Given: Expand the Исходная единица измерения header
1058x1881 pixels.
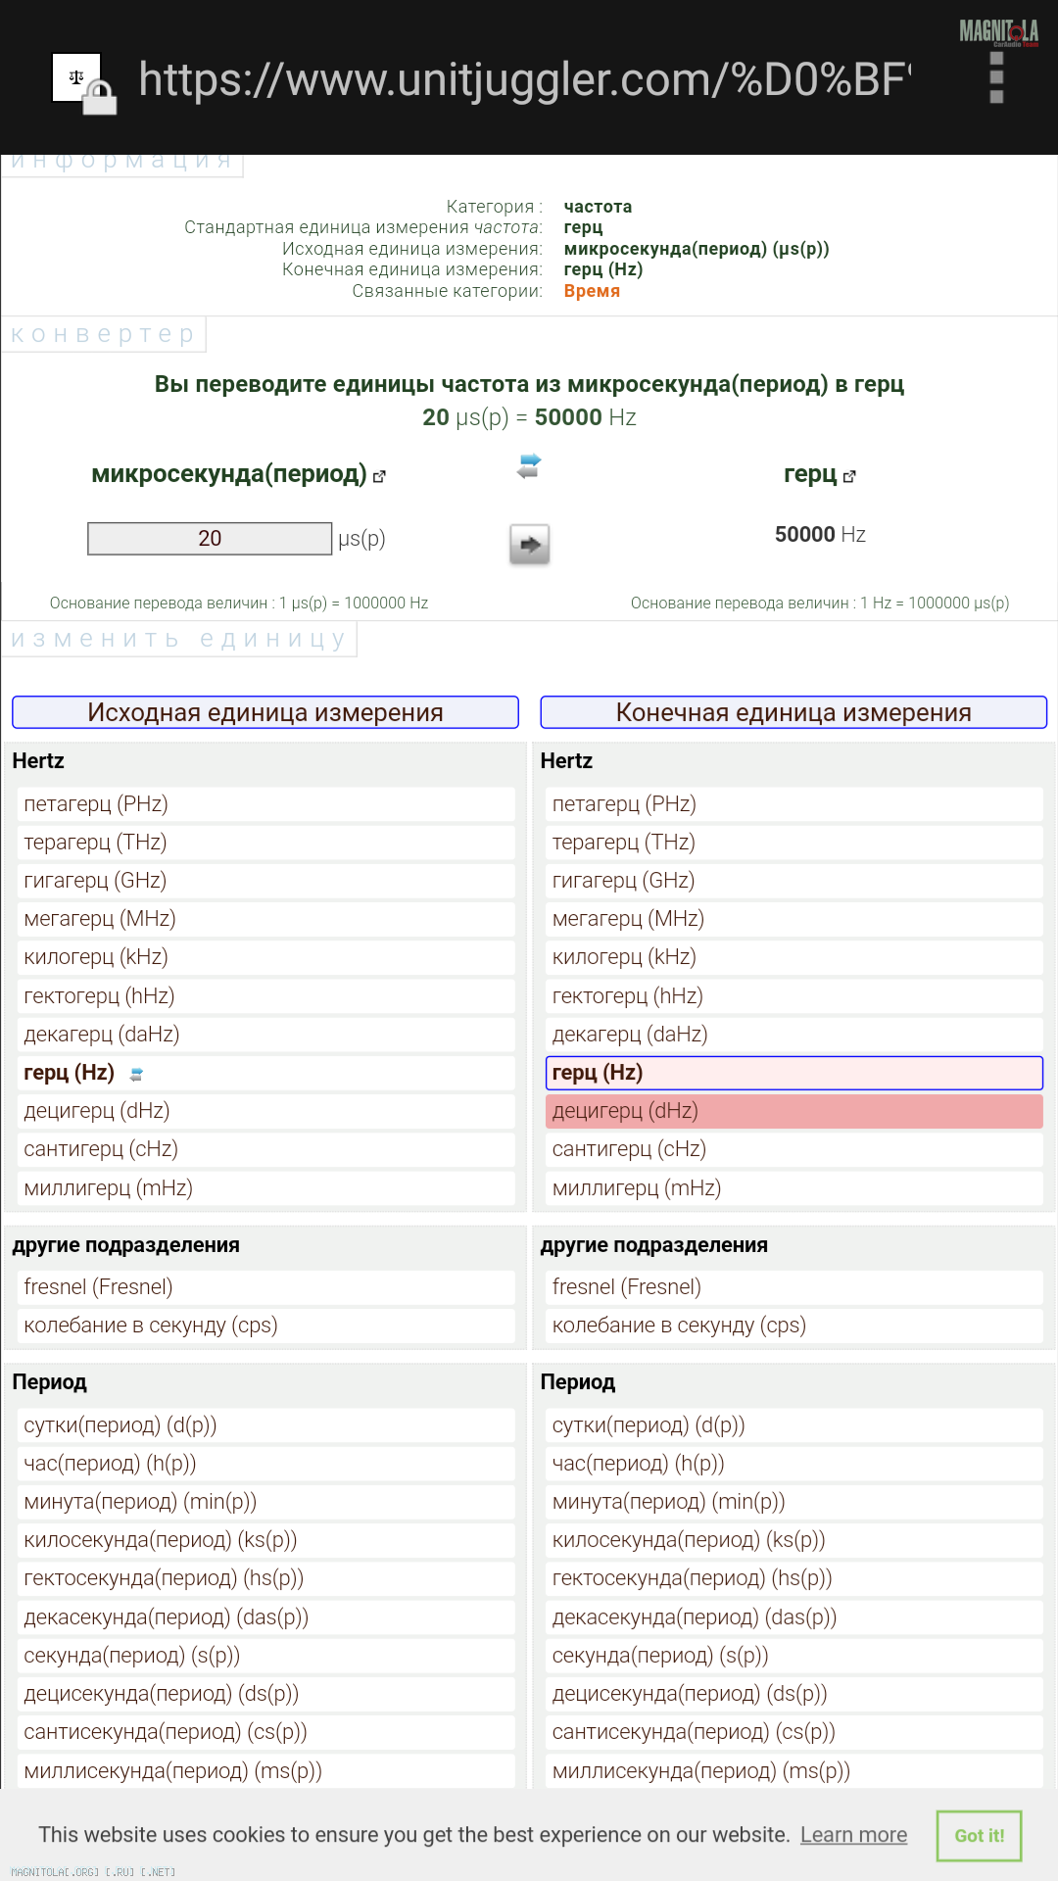Looking at the screenshot, I should 265,712.
